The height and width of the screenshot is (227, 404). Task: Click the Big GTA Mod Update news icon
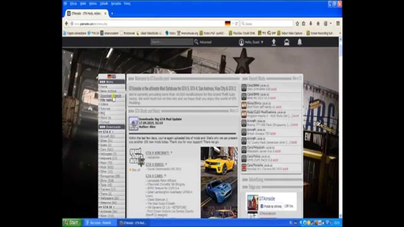click(134, 123)
